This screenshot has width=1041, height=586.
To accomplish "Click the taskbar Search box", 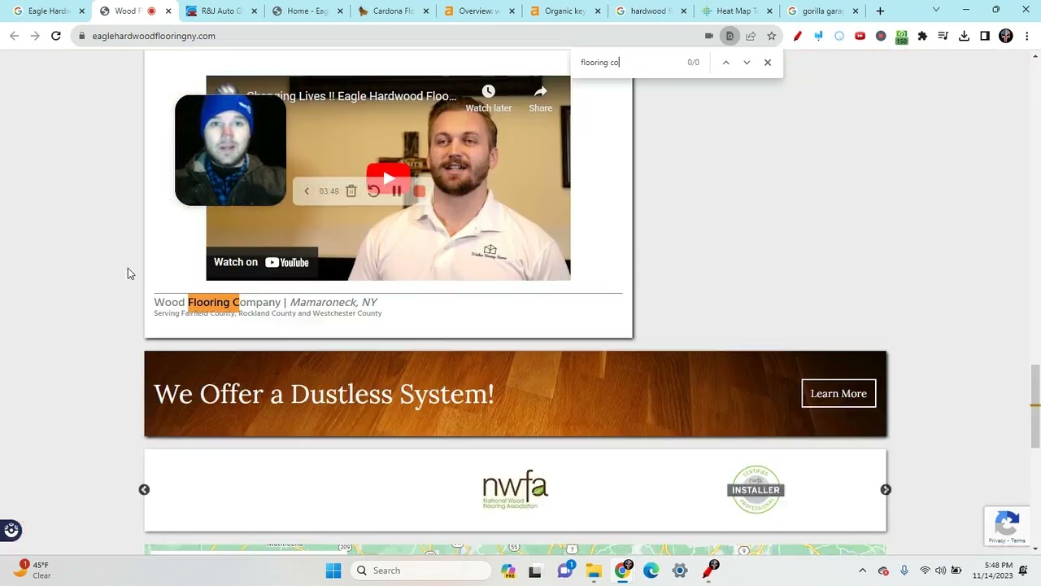I will [420, 571].
